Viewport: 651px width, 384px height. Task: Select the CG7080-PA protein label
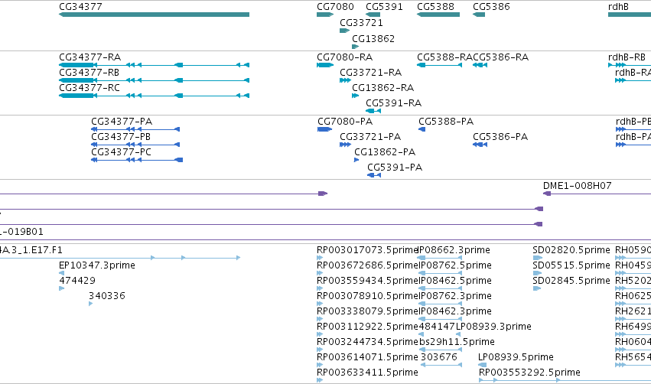[345, 121]
